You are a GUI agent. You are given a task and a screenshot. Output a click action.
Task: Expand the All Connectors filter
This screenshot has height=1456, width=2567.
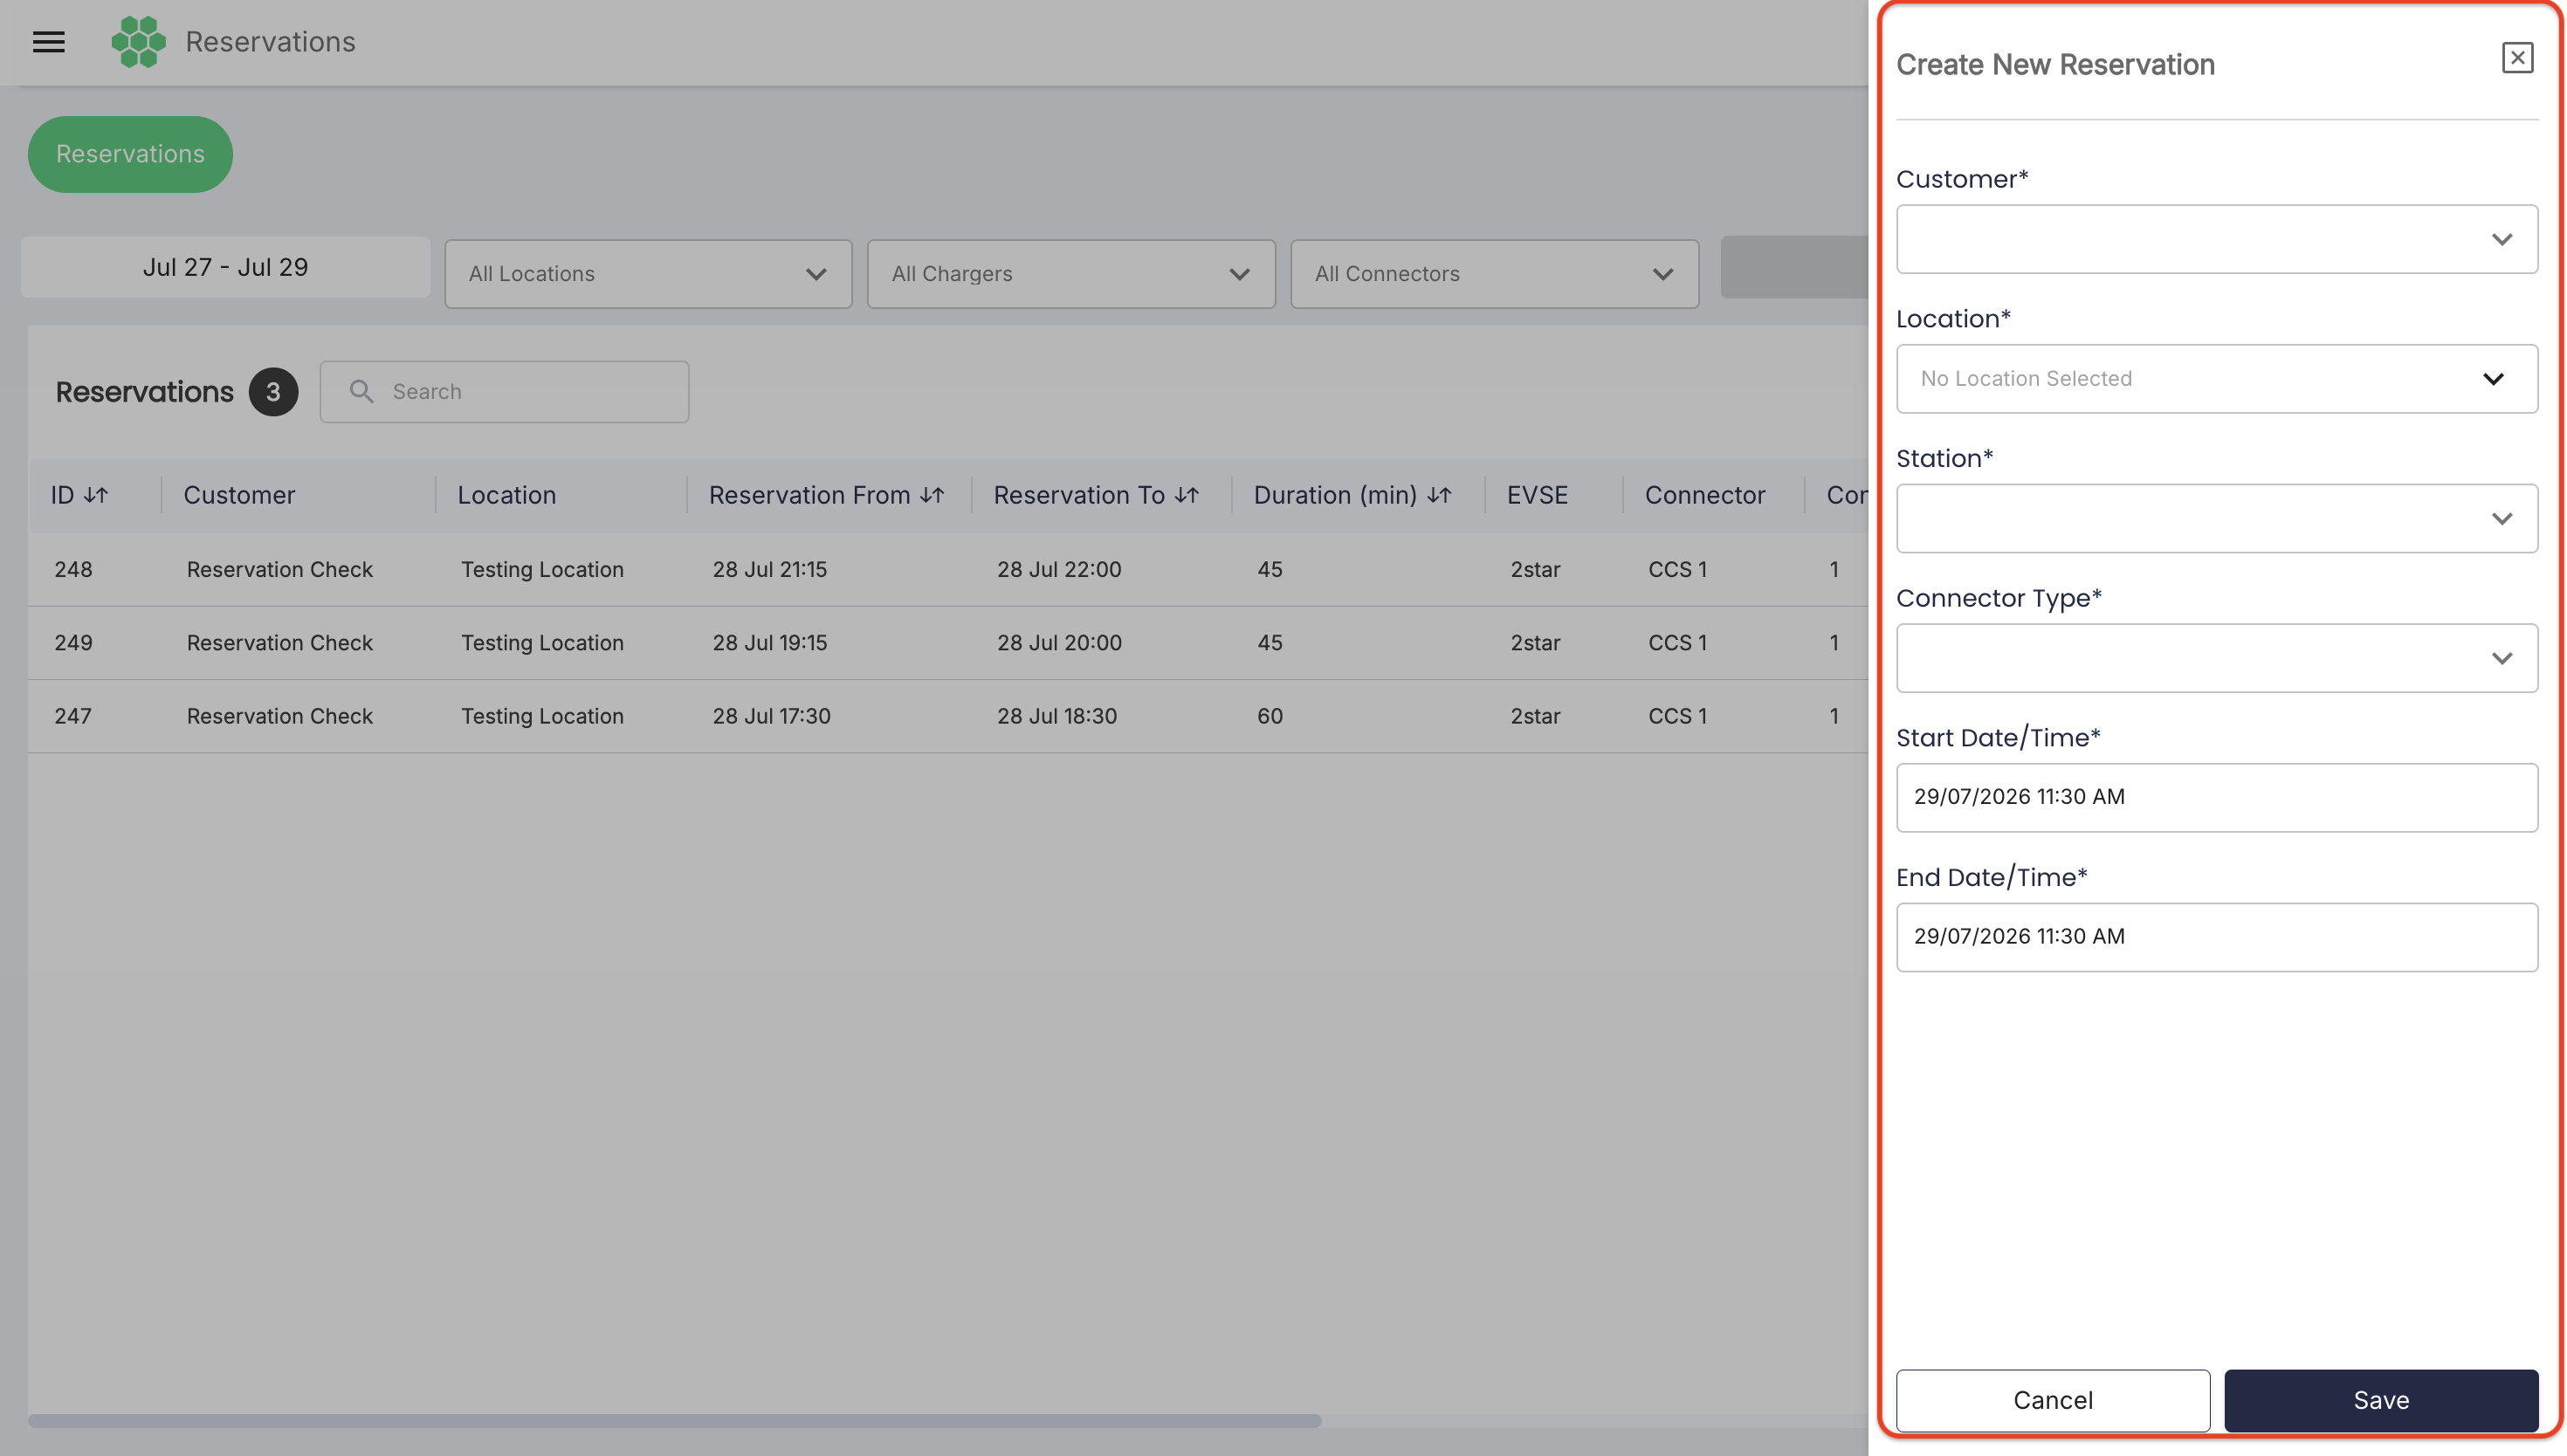(1494, 274)
